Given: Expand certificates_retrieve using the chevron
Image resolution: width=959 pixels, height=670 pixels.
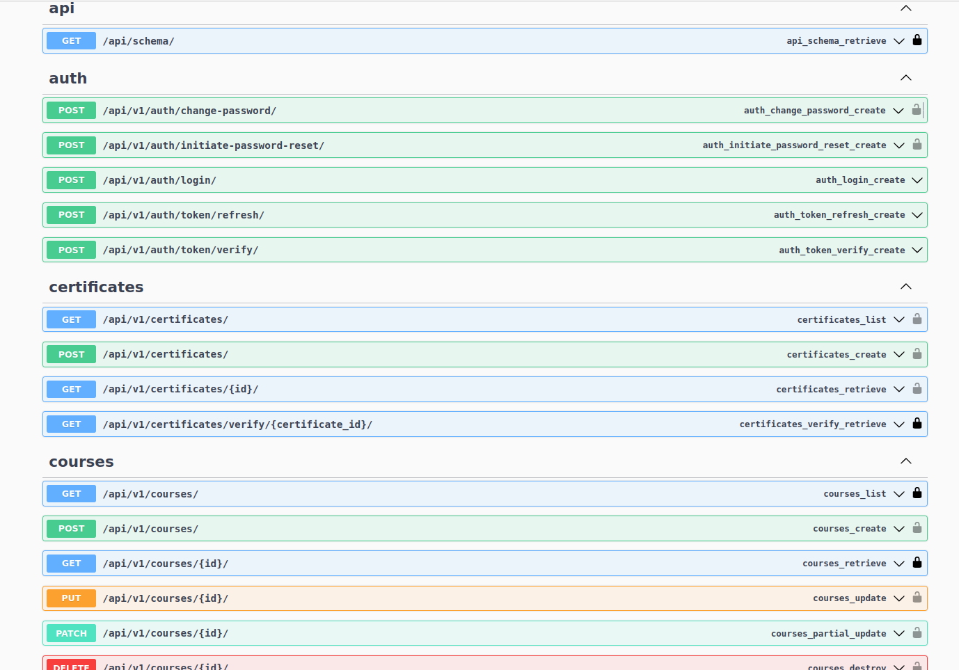Looking at the screenshot, I should coord(899,389).
